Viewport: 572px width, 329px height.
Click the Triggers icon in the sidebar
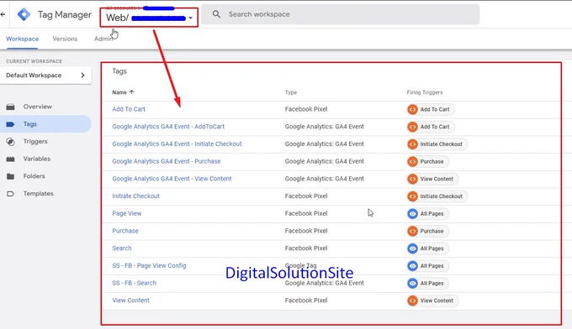click(11, 142)
